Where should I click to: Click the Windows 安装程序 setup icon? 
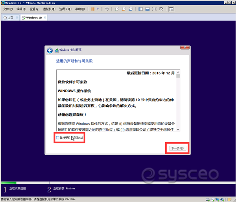pyautogui.click(x=57, y=50)
